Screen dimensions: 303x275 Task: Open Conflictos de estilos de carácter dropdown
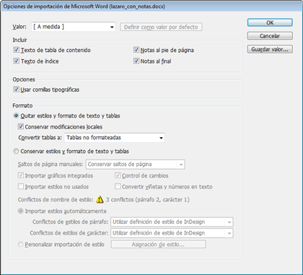[172, 233]
